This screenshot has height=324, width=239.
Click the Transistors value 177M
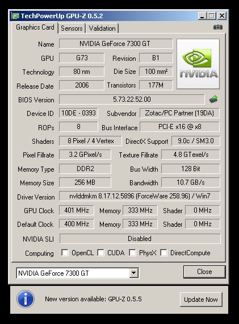coord(156,85)
